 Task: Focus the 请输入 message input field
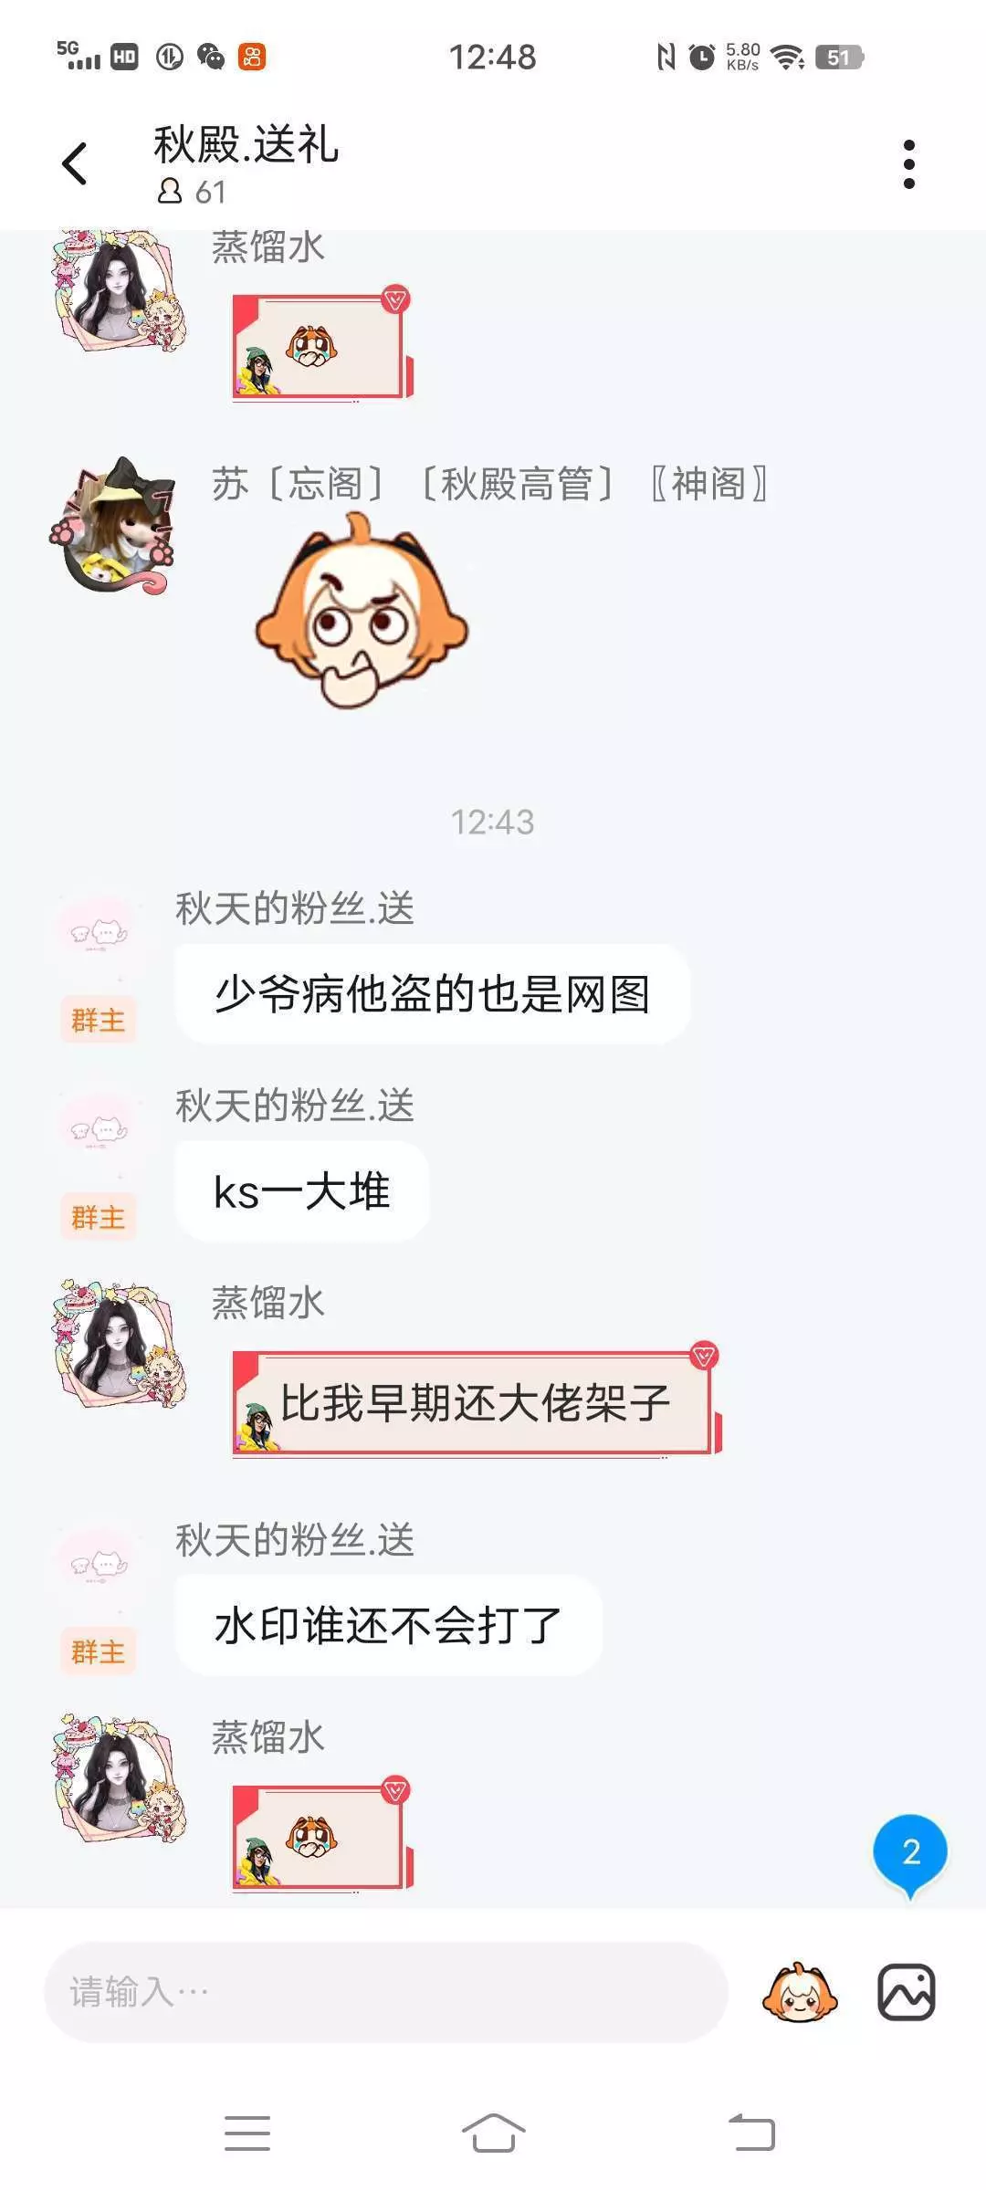pos(386,1992)
